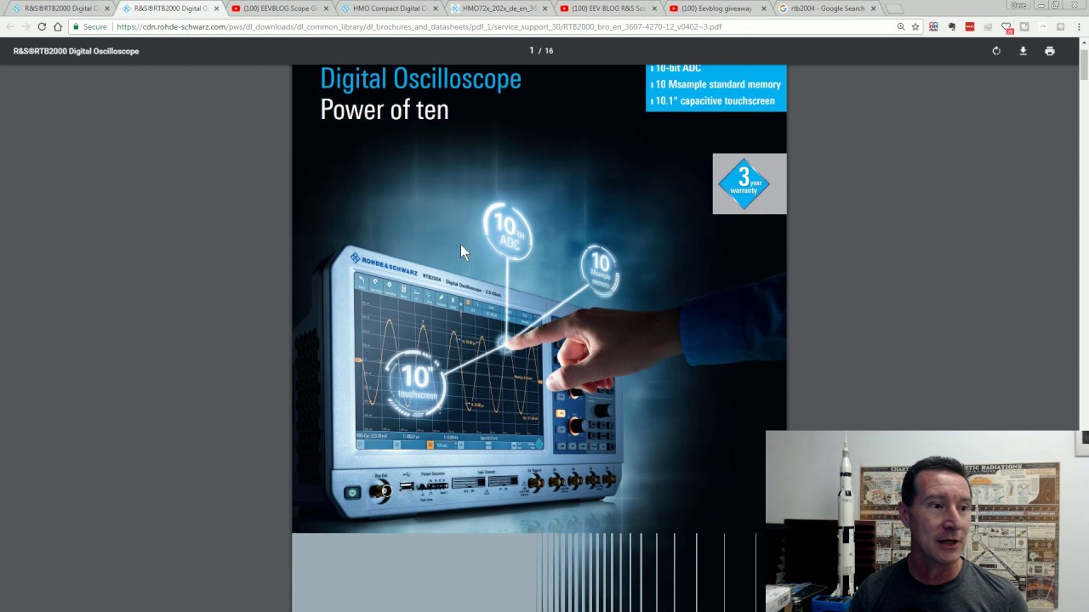View the Secure padlock site info
Image resolution: width=1089 pixels, height=612 pixels.
pyautogui.click(x=90, y=26)
